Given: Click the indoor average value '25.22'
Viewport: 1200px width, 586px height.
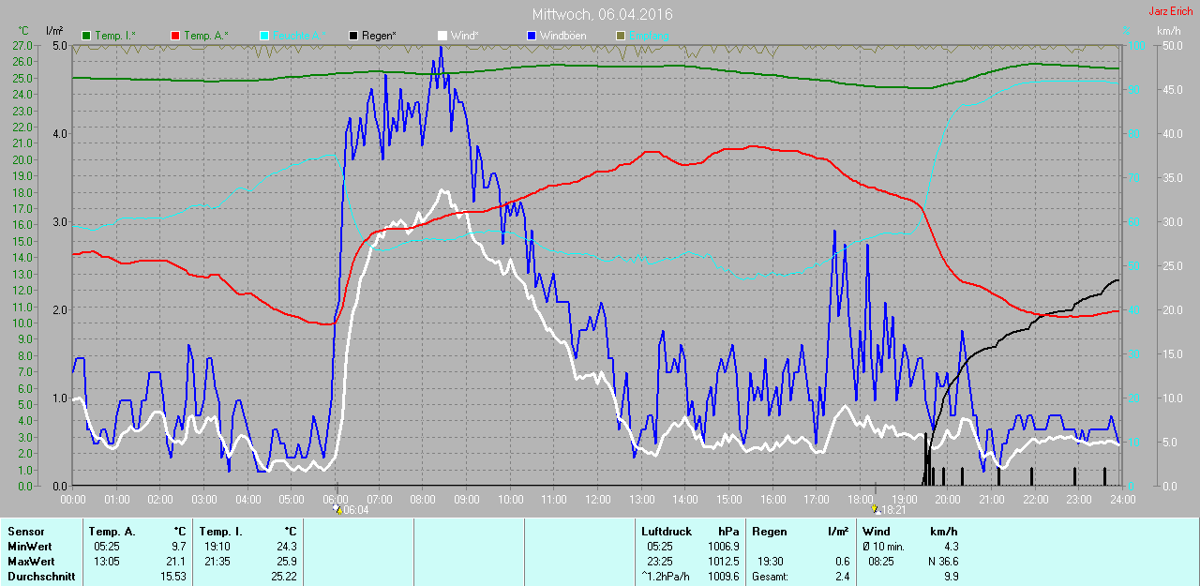Looking at the screenshot, I should click(284, 577).
